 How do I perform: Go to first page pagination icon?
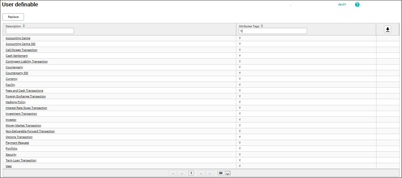[173, 173]
